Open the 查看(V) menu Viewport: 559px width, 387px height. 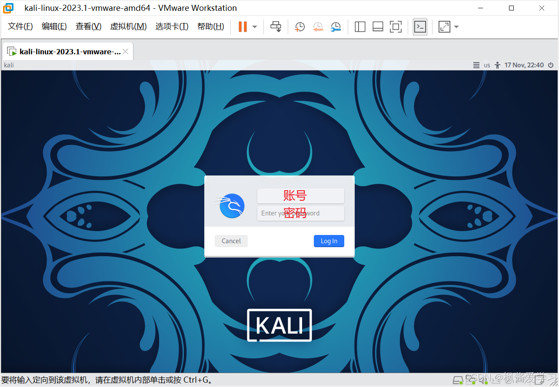point(89,26)
